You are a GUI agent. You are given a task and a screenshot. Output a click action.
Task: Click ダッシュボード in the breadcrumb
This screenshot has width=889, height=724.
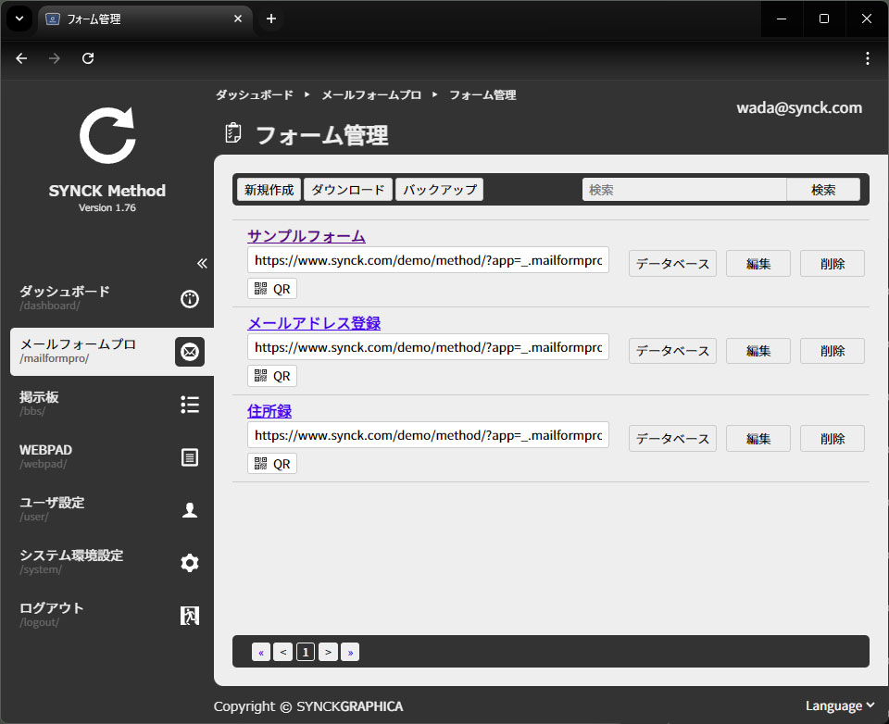click(254, 95)
